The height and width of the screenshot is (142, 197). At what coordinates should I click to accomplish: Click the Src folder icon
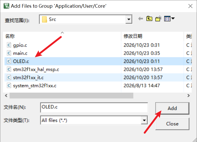coord(44,20)
